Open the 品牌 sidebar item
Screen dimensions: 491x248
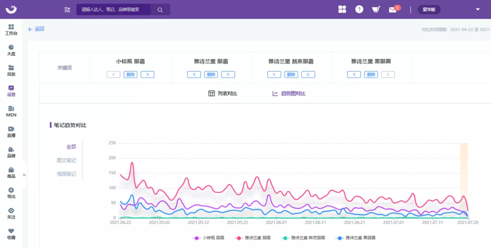coord(11,152)
